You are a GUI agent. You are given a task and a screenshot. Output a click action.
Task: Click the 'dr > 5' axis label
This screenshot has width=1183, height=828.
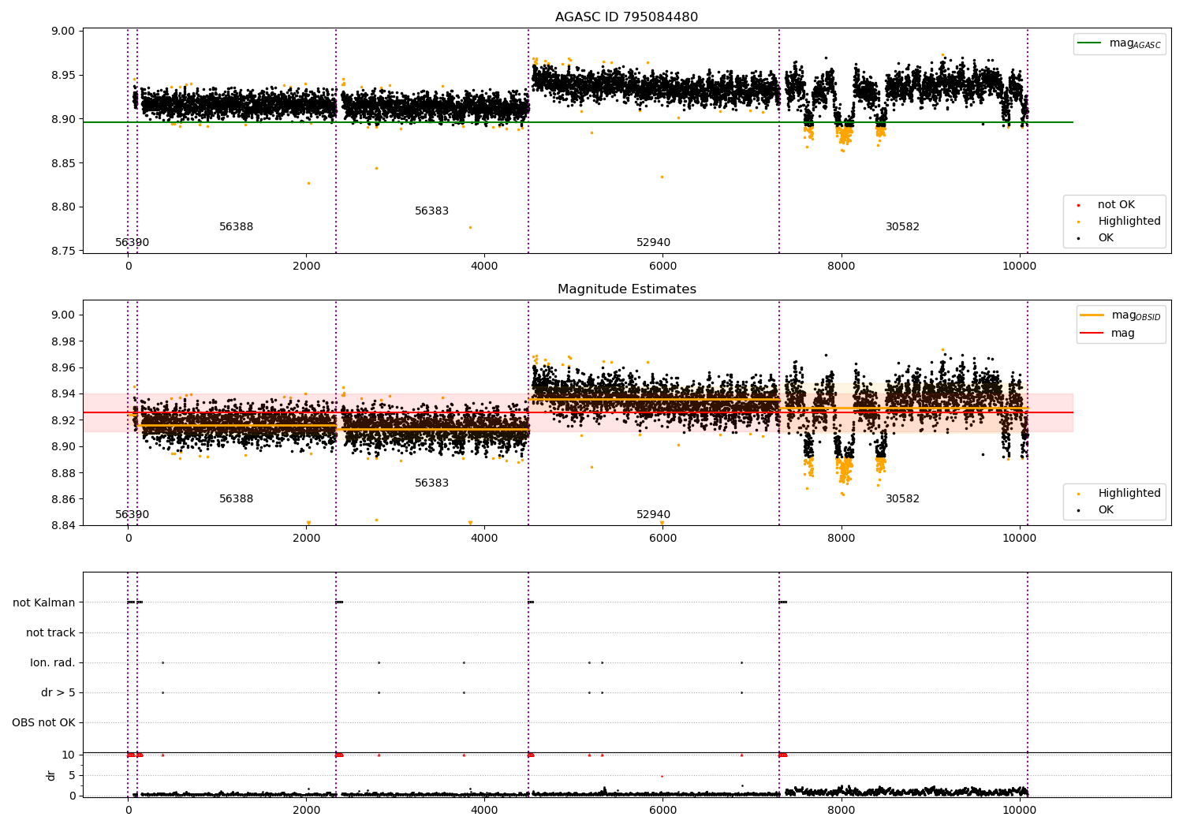pyautogui.click(x=58, y=693)
